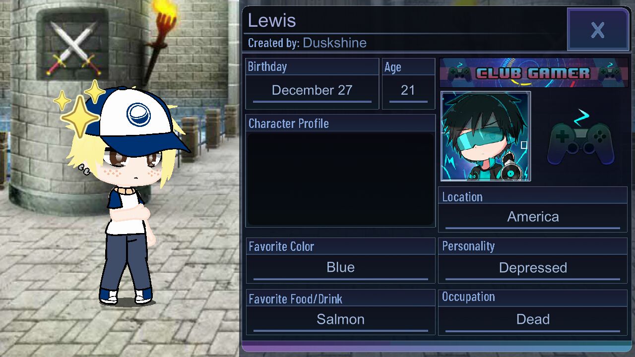The image size is (635, 357).
Task: Edit the Age field showing 21
Action: click(408, 91)
